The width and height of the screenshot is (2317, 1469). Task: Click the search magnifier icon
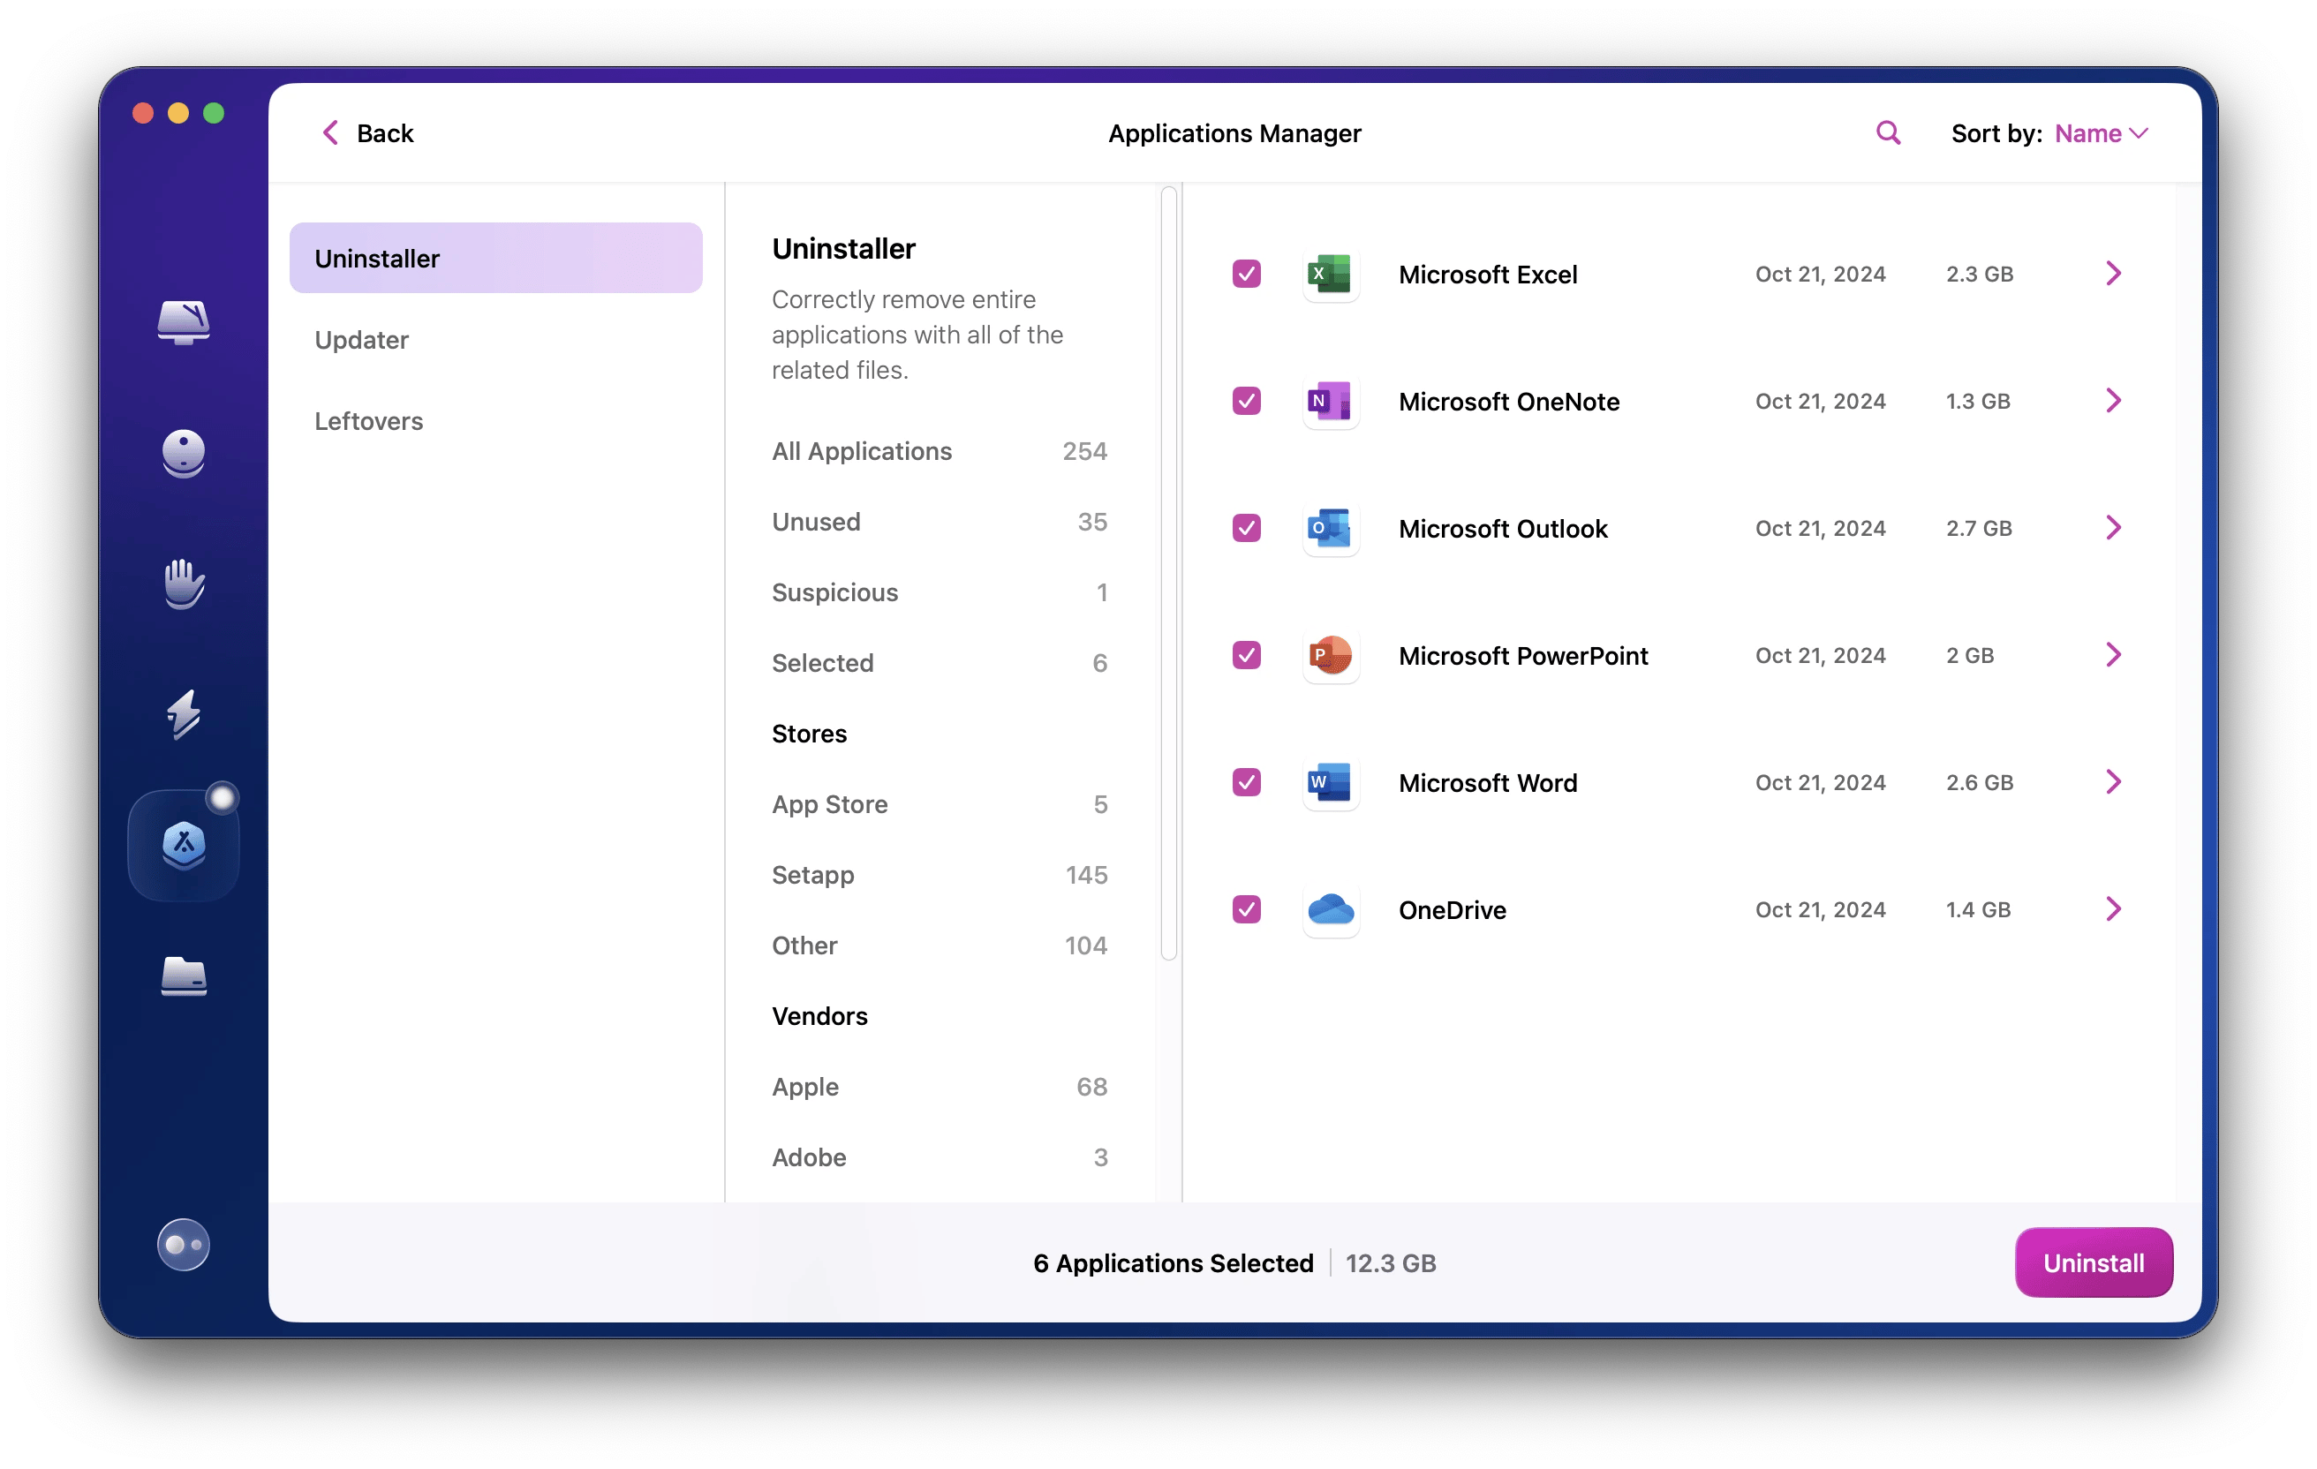click(x=1888, y=132)
